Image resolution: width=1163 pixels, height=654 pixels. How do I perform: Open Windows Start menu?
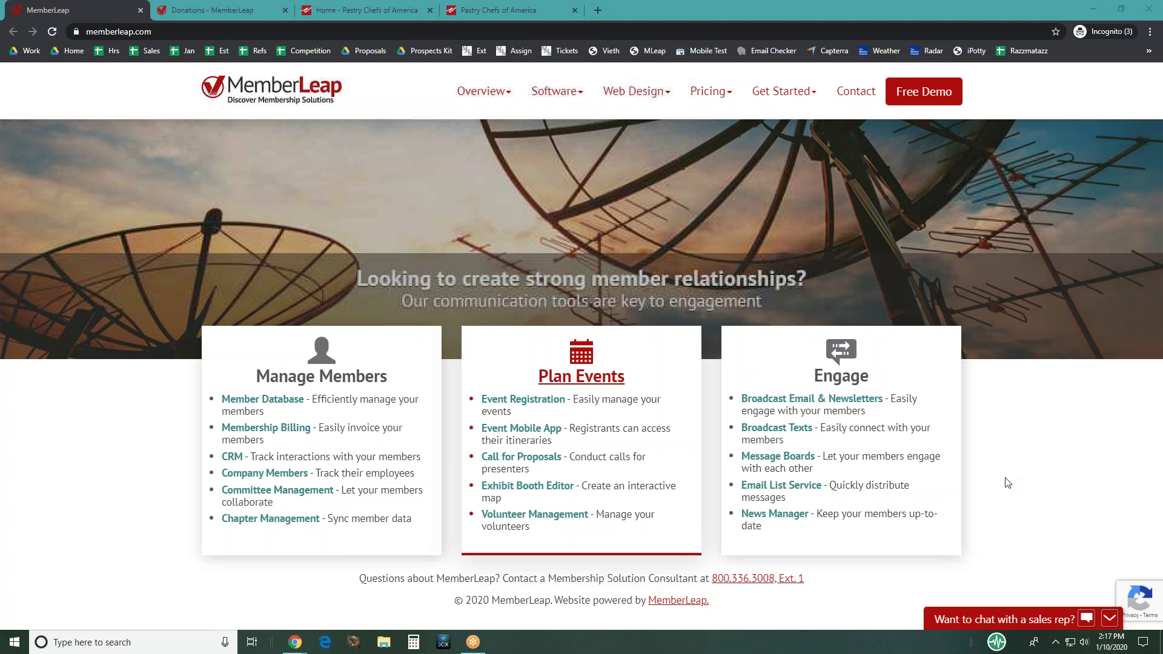15,642
